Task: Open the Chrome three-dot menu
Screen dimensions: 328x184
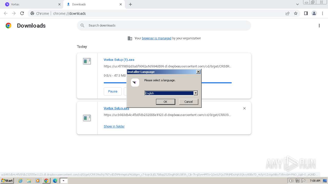Action: 322,13
